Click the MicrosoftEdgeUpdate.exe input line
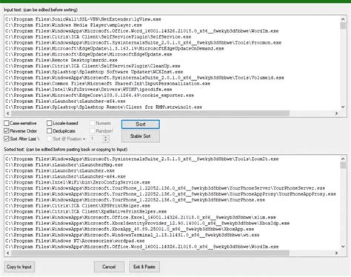Image resolution: width=351 pixels, height=277 pixels. pos(89,54)
